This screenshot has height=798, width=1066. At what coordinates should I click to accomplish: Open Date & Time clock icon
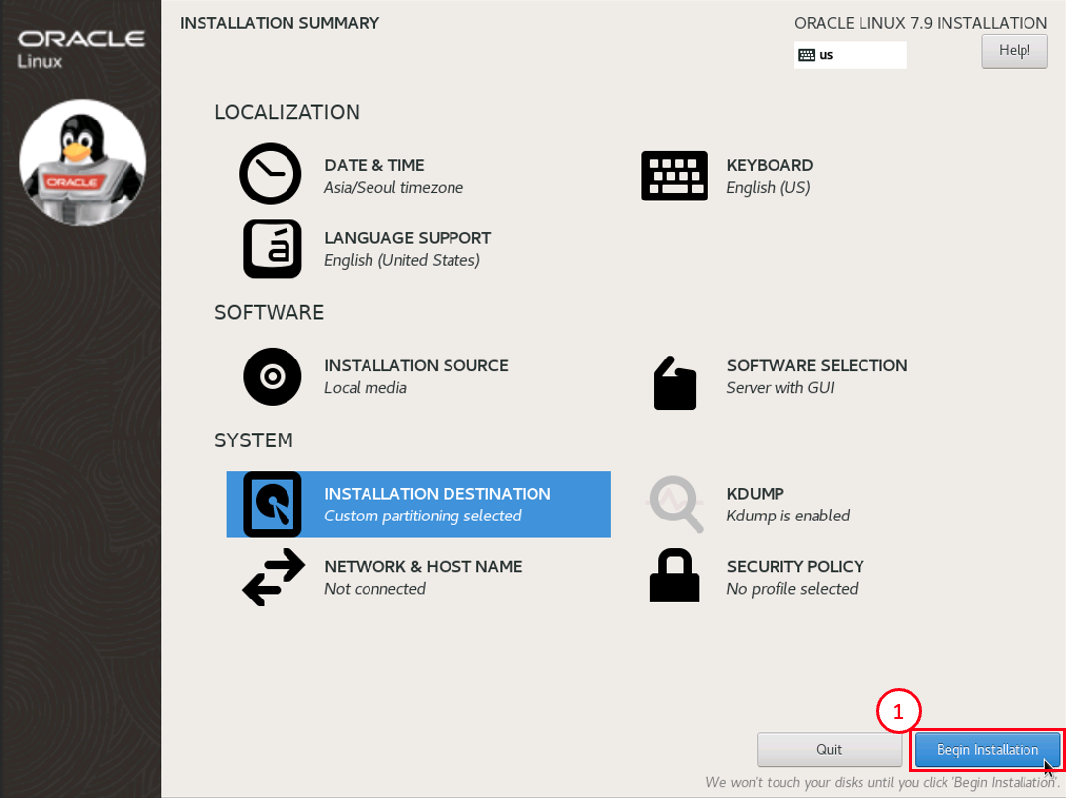coord(271,174)
